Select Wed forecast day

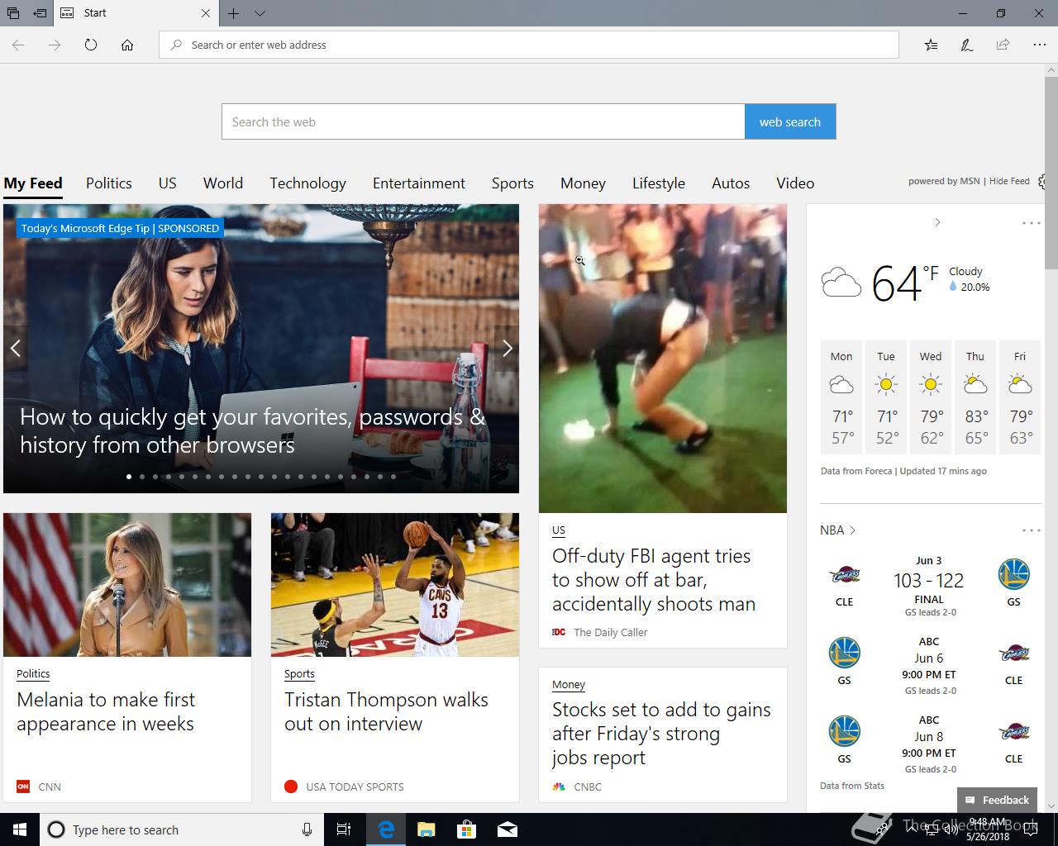tap(931, 397)
